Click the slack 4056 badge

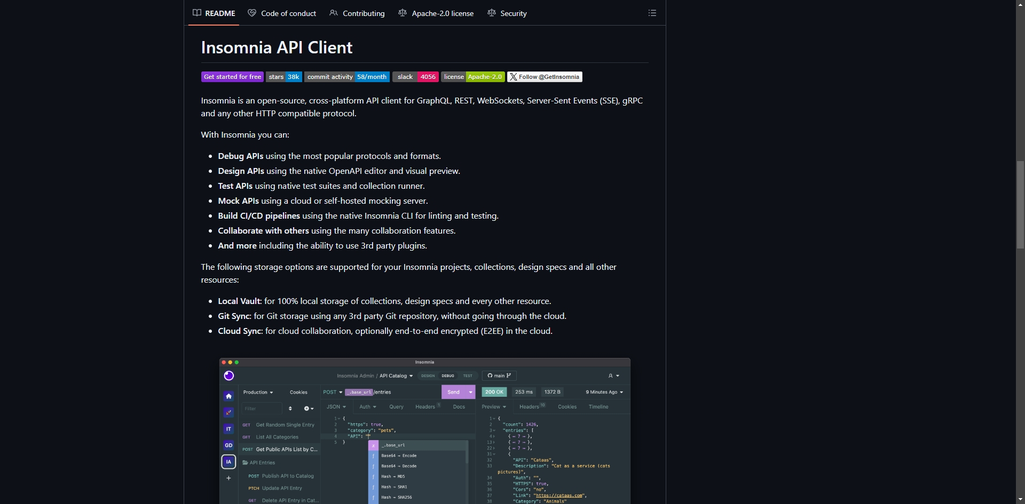(415, 77)
